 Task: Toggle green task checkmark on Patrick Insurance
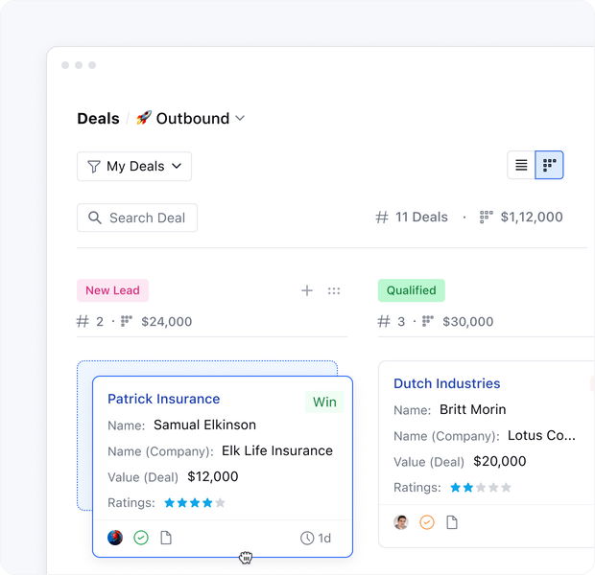click(x=141, y=538)
